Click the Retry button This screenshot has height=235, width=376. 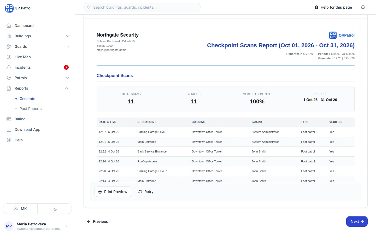pyautogui.click(x=146, y=192)
